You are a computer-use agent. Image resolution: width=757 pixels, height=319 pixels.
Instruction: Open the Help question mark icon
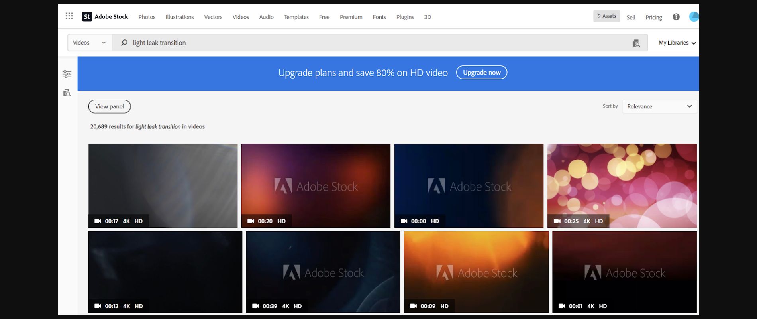(676, 17)
